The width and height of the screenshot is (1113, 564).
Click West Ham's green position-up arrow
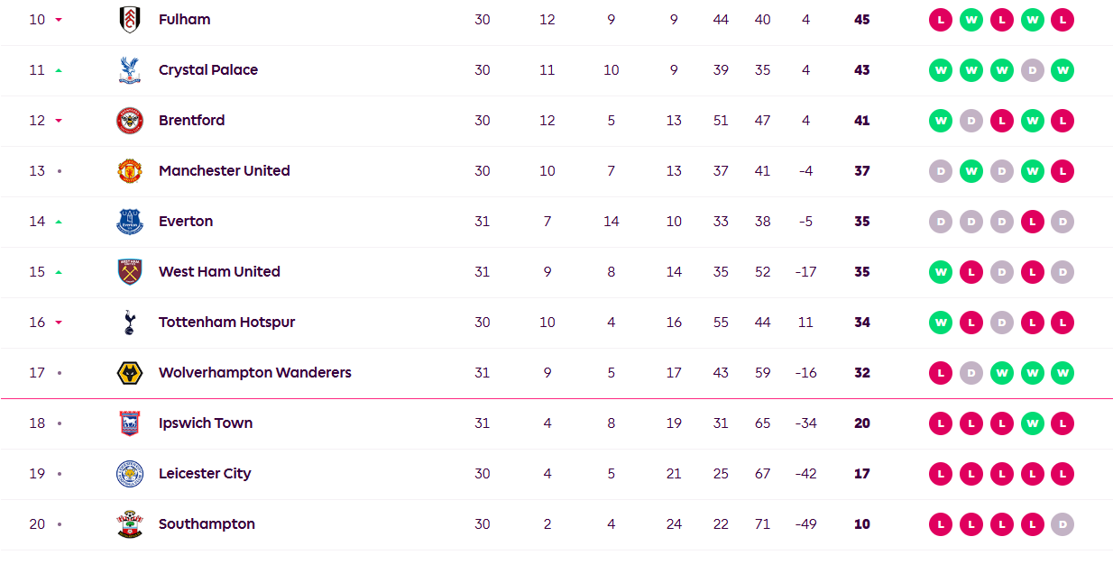59,272
